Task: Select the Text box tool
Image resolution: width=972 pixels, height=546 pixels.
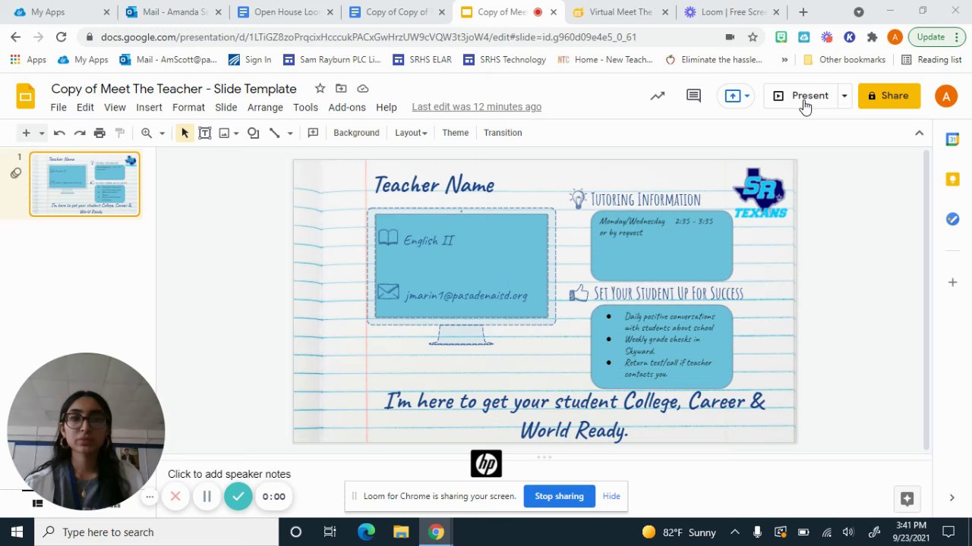Action: [204, 133]
